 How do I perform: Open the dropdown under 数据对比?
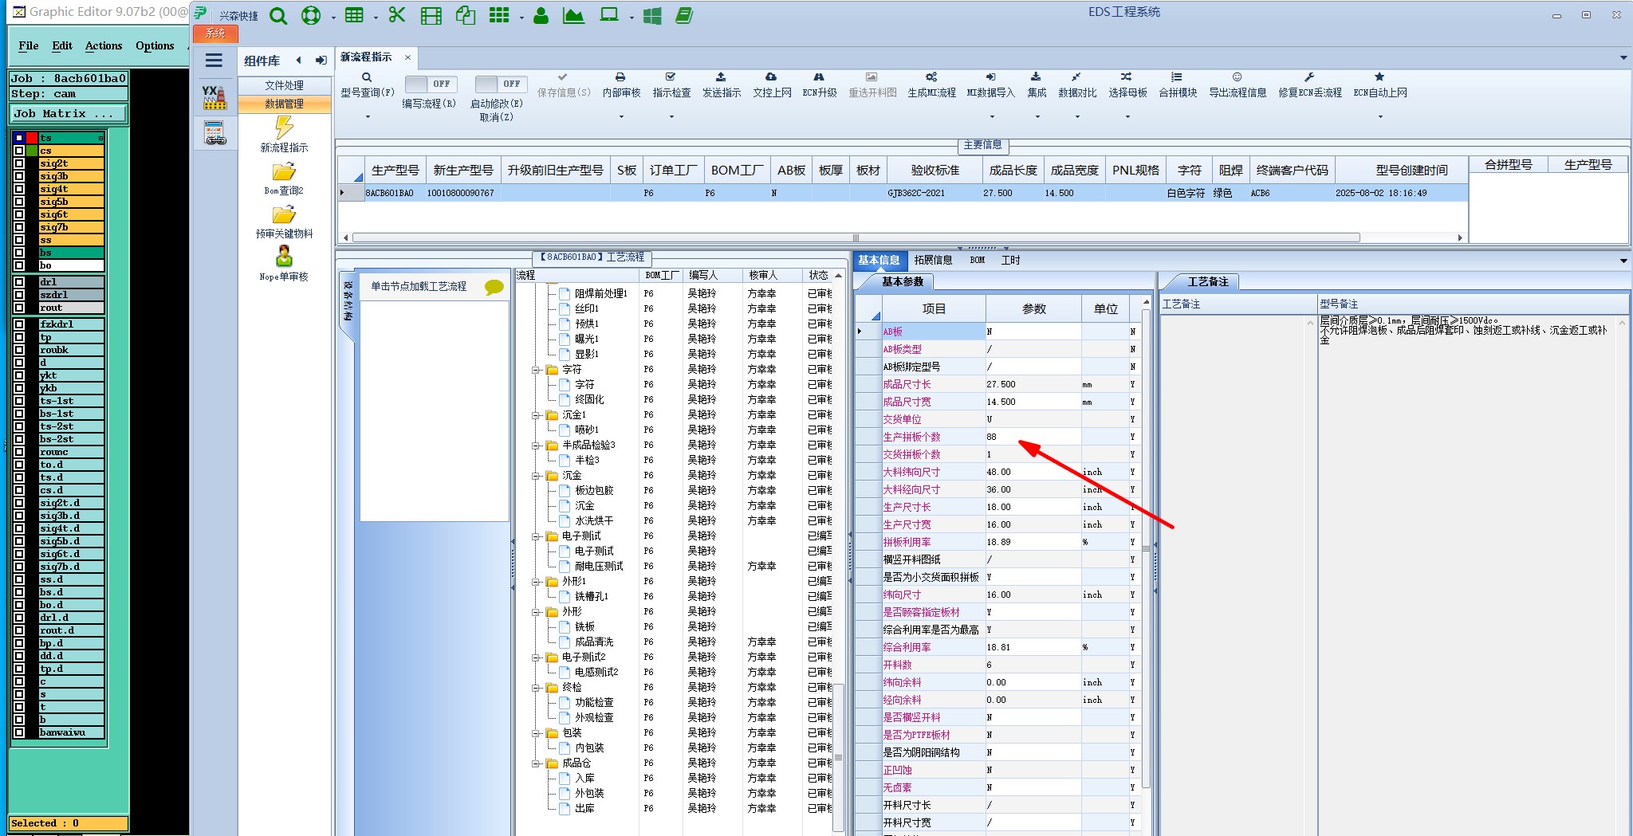coord(1077,117)
